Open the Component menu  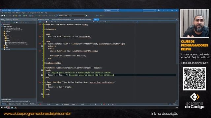[x=33, y=13]
